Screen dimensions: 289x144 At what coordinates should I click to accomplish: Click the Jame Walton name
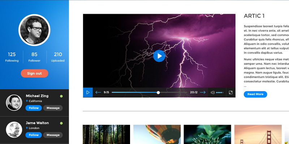(x=37, y=123)
